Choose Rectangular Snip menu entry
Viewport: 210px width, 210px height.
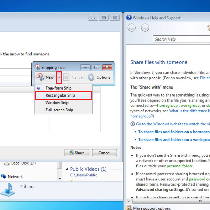[63, 95]
